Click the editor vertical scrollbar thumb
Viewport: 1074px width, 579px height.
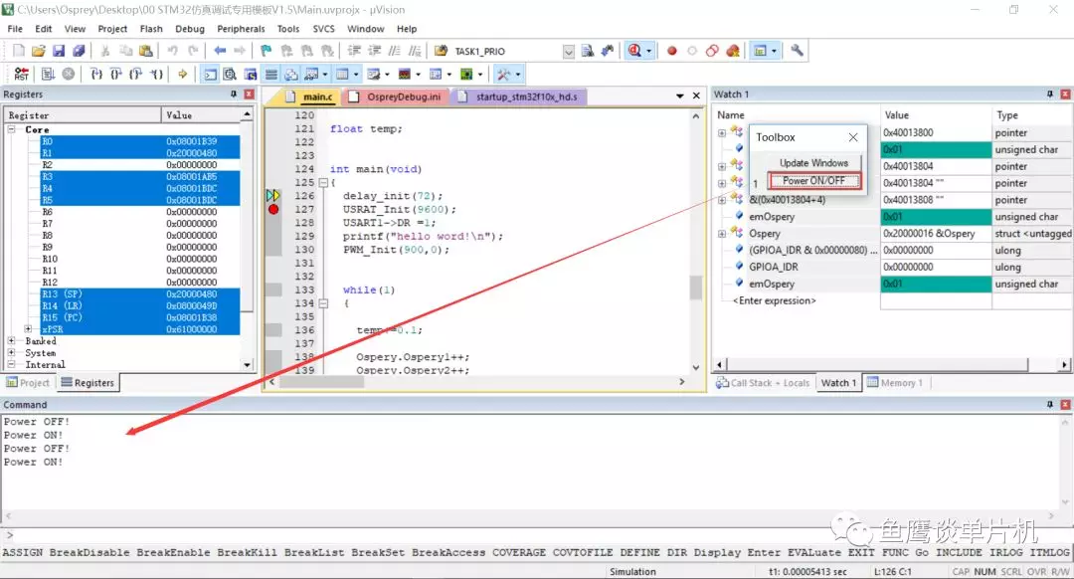tap(695, 288)
